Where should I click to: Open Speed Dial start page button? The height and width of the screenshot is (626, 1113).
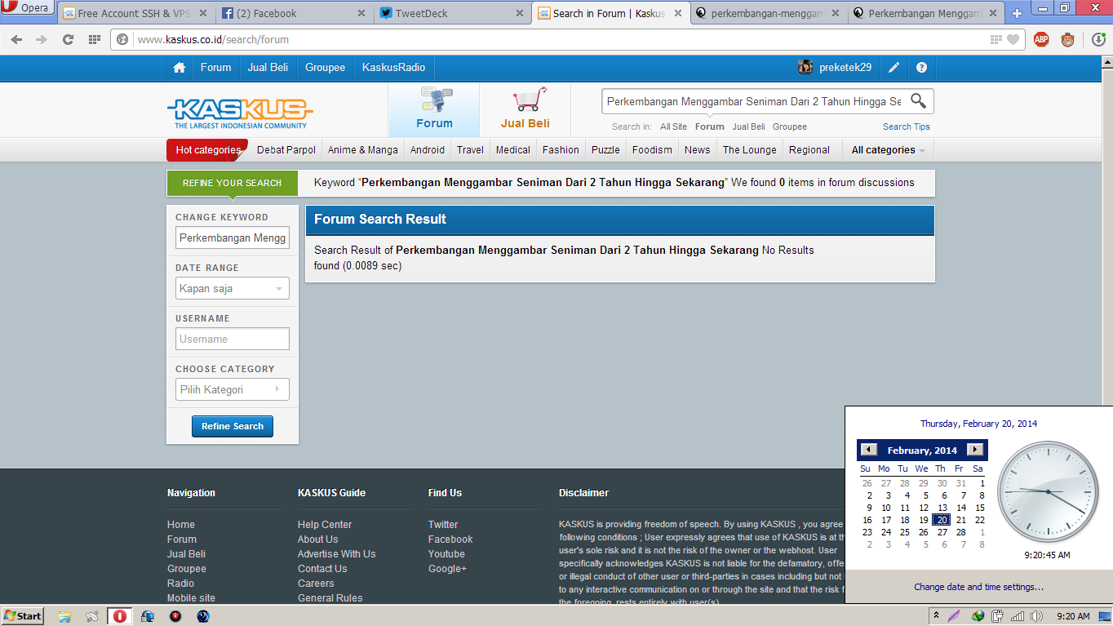pyautogui.click(x=94, y=39)
